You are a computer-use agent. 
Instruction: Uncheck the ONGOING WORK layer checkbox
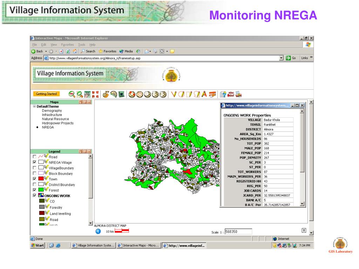click(x=35, y=195)
